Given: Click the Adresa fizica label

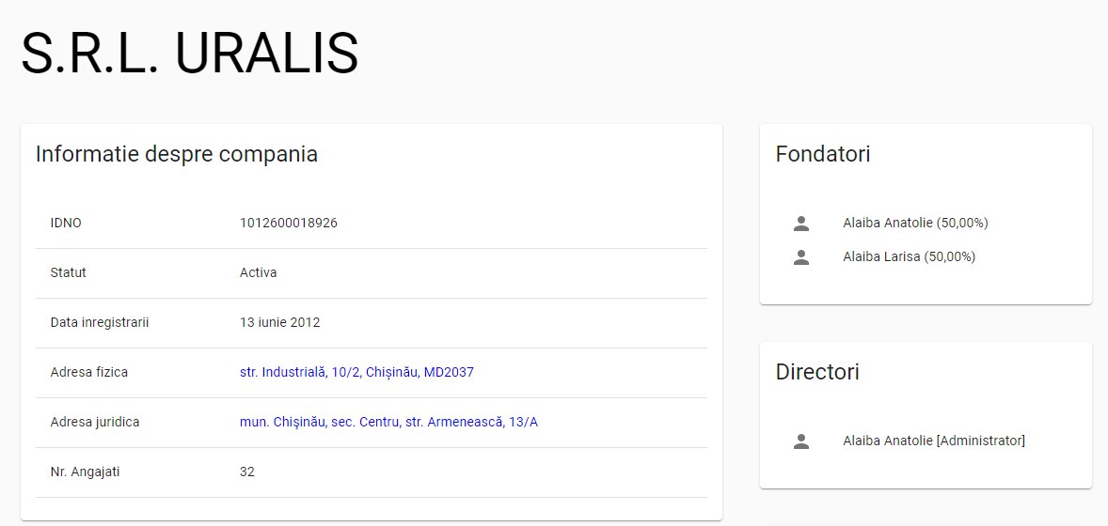Looking at the screenshot, I should (88, 372).
